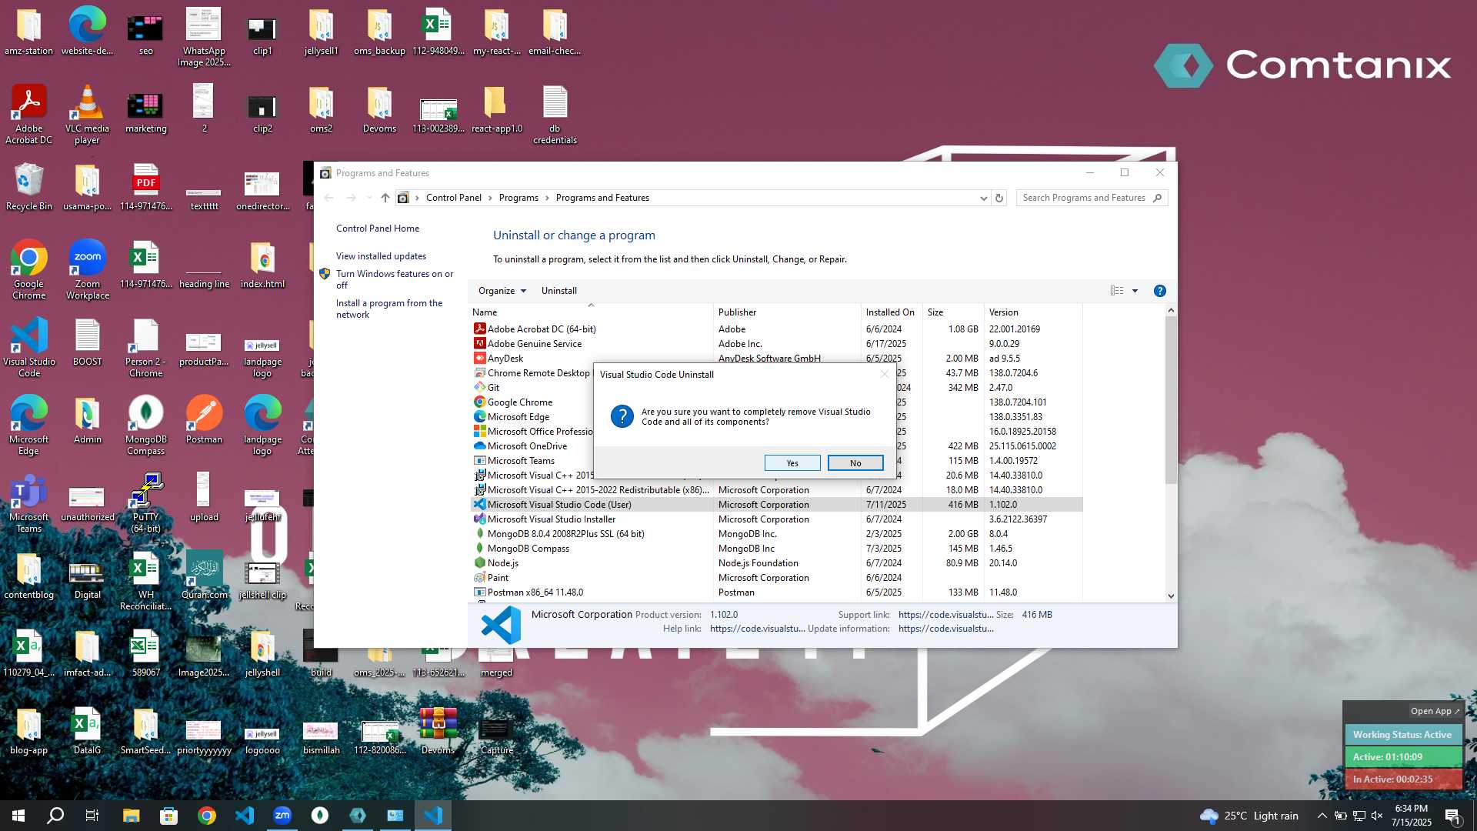Image resolution: width=1477 pixels, height=831 pixels.
Task: Select the amz-station folder on desktop
Action: click(x=28, y=32)
